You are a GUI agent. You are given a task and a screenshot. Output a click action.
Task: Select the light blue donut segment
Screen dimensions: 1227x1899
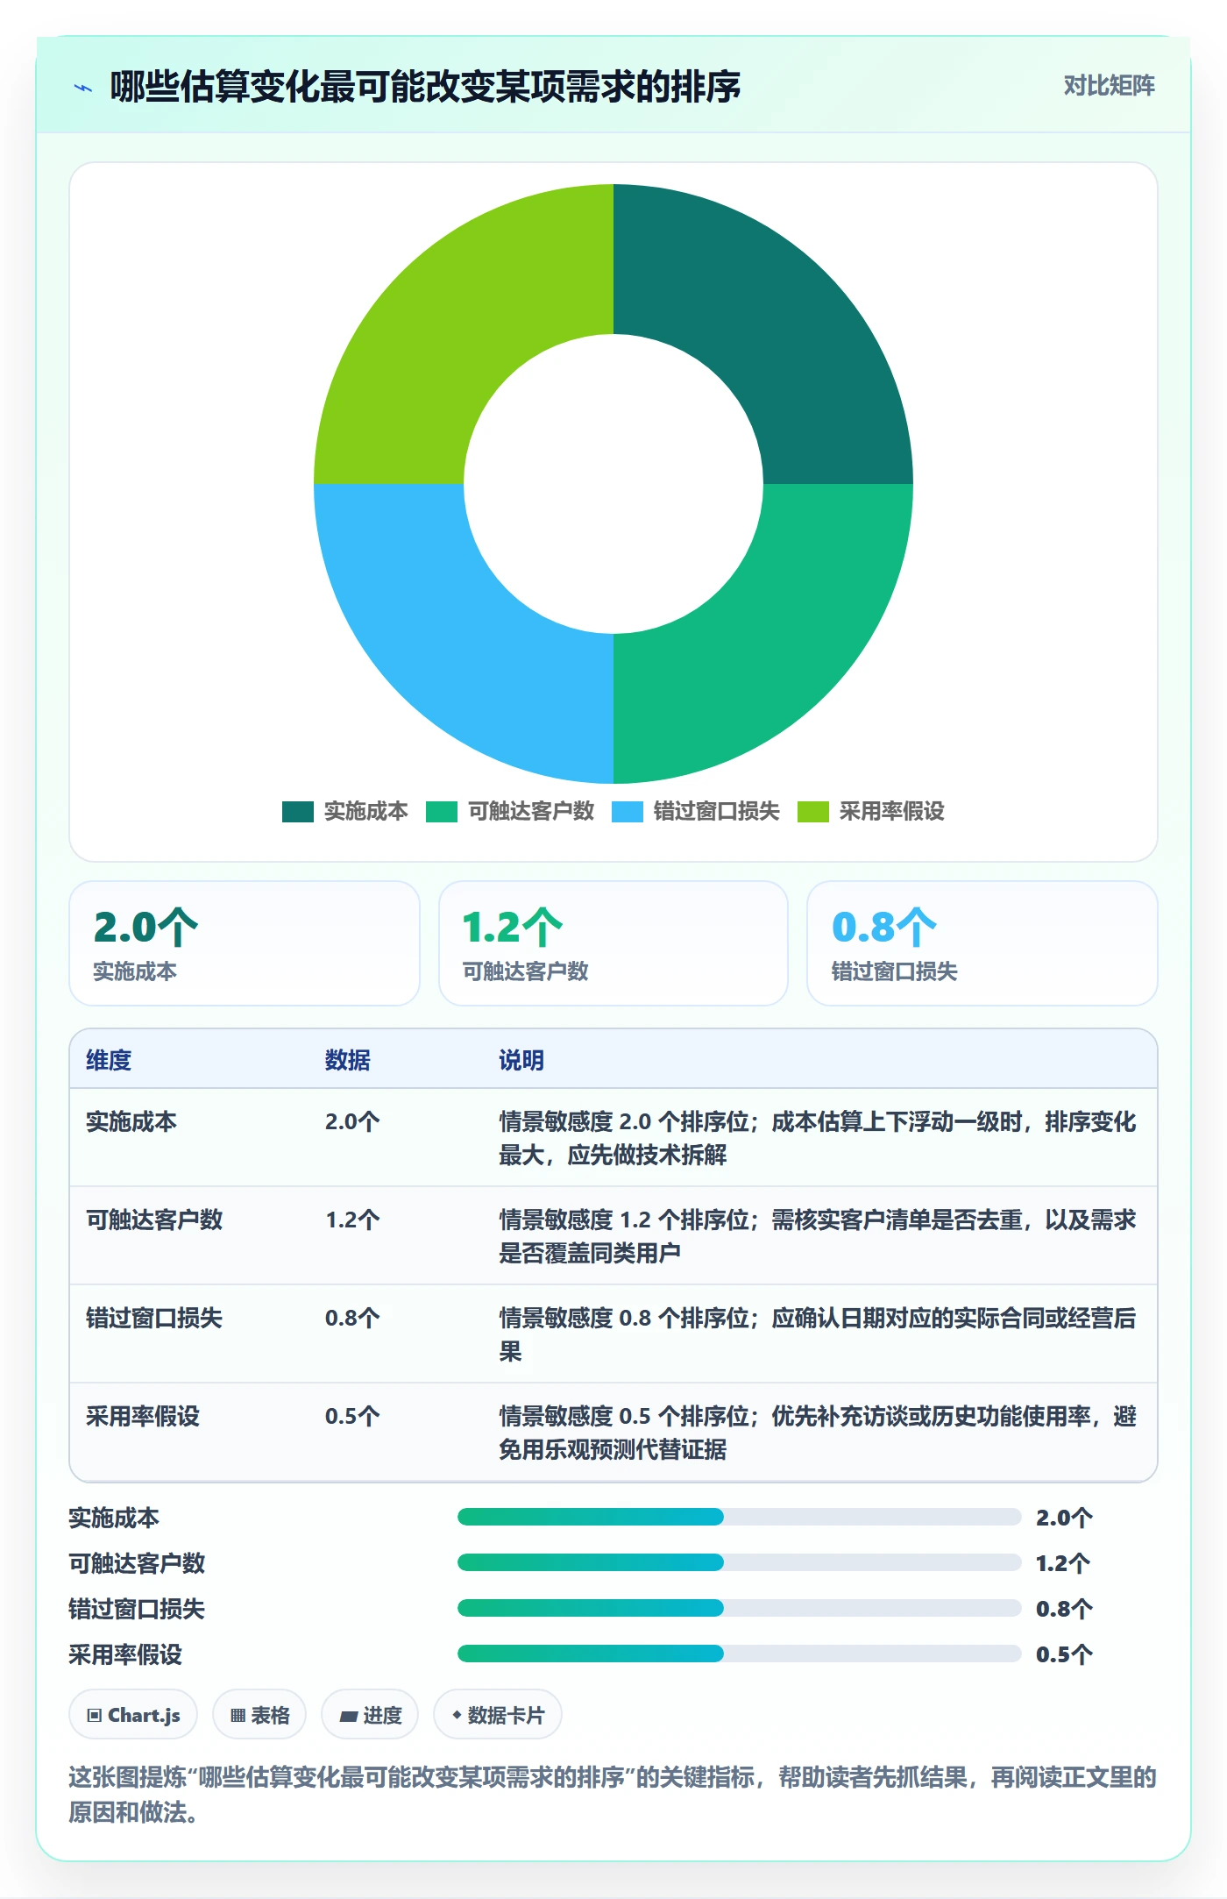pos(456,642)
